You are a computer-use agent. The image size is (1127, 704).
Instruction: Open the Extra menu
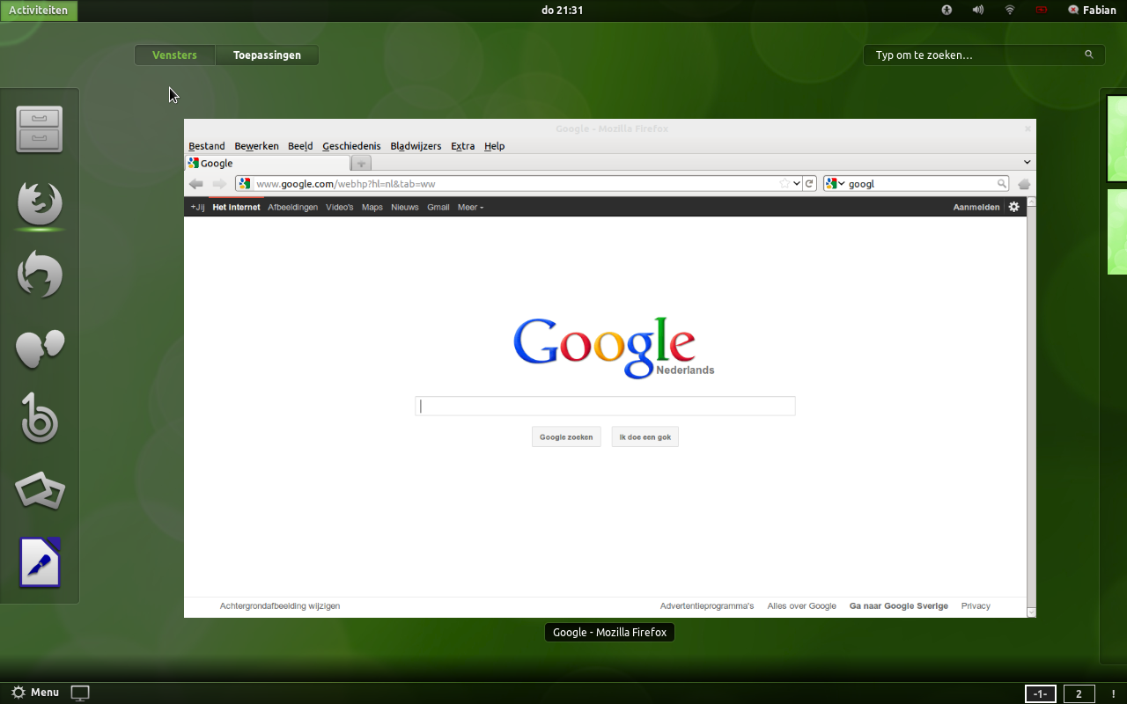463,146
